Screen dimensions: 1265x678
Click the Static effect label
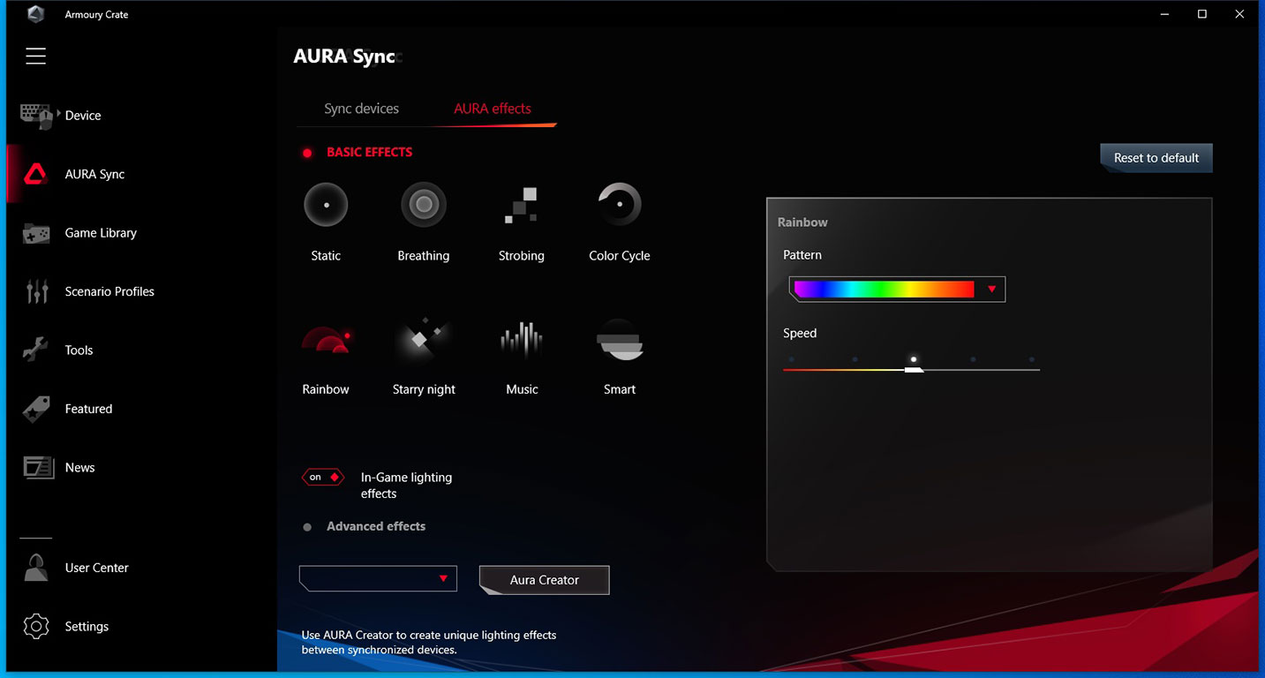pos(326,256)
